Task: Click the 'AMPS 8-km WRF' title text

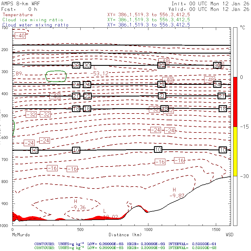Action: [21, 4]
